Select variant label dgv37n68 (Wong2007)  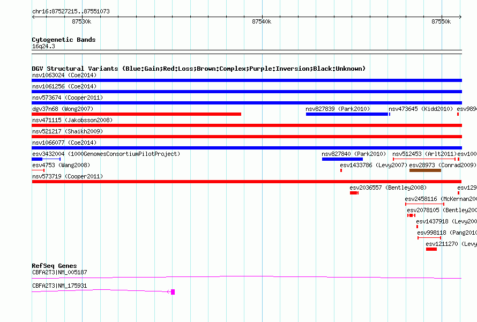pyautogui.click(x=63, y=109)
